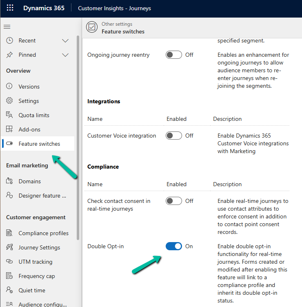Click the Domains icon under Email marketing

click(x=9, y=181)
